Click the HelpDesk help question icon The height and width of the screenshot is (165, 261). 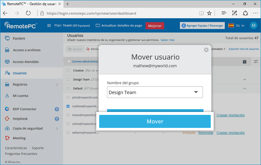pyautogui.click(x=57, y=119)
